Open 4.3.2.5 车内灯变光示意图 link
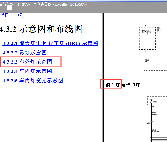 33,80
